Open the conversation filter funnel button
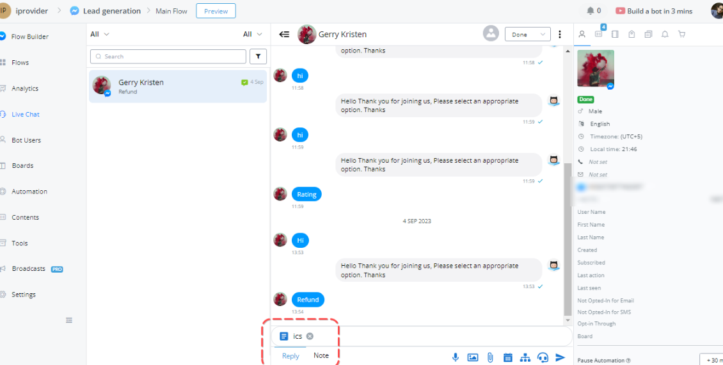 [x=258, y=56]
